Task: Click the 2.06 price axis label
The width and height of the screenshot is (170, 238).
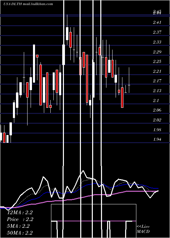Action: [157, 110]
